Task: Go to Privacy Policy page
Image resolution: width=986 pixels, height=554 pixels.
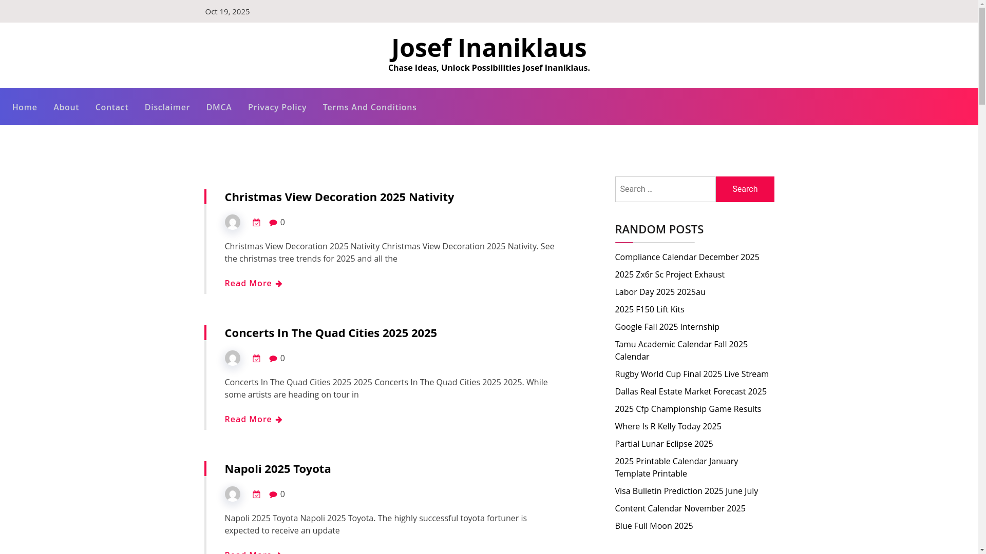Action: (x=277, y=107)
